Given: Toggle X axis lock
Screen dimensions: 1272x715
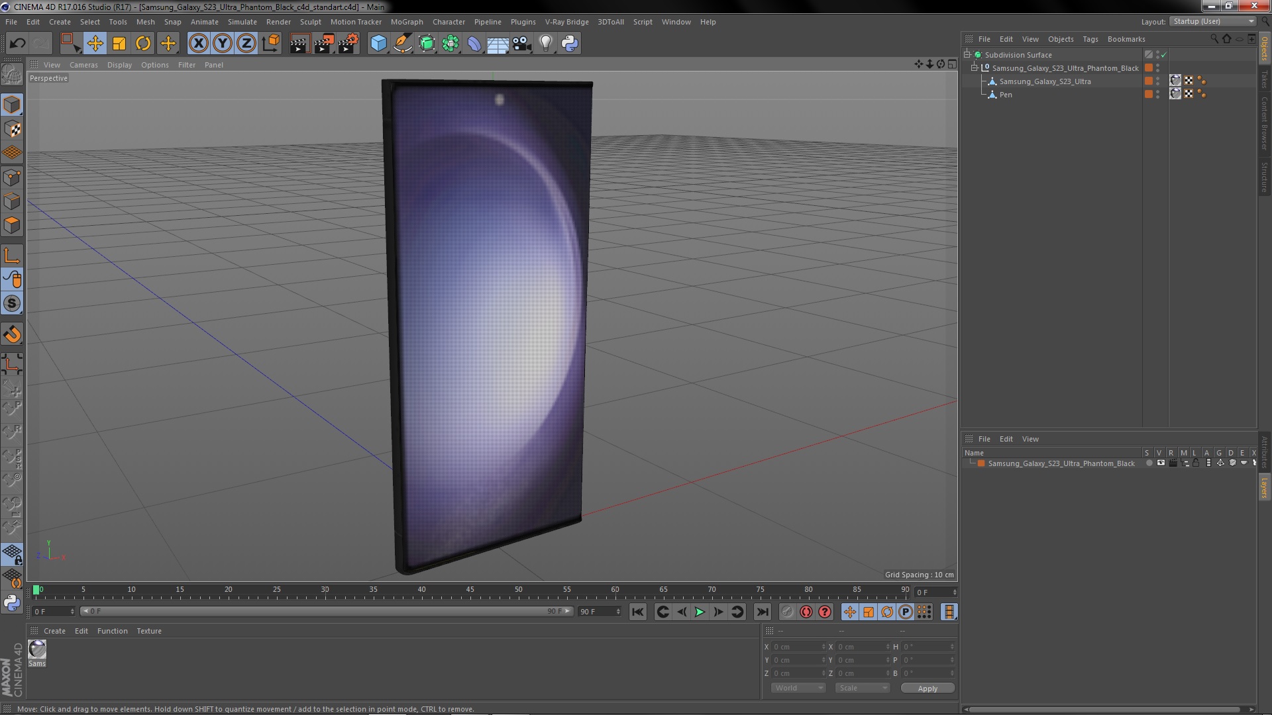Looking at the screenshot, I should 198,44.
